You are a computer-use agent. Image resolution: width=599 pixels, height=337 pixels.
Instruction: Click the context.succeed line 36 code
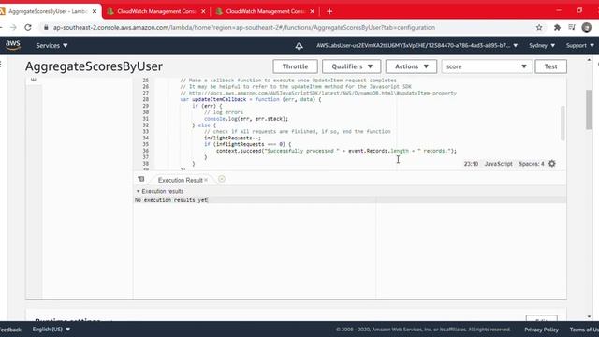click(x=336, y=151)
